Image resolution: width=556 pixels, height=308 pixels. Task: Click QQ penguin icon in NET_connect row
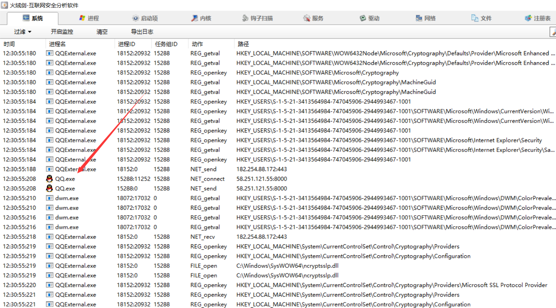[x=49, y=179]
